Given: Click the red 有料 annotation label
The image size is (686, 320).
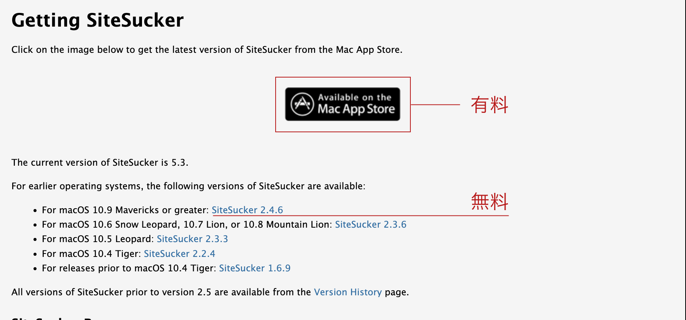Looking at the screenshot, I should pyautogui.click(x=489, y=105).
